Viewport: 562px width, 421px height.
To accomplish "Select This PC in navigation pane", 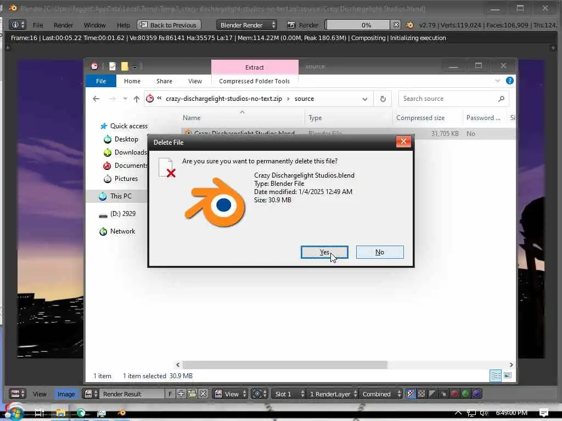I will click(115, 196).
